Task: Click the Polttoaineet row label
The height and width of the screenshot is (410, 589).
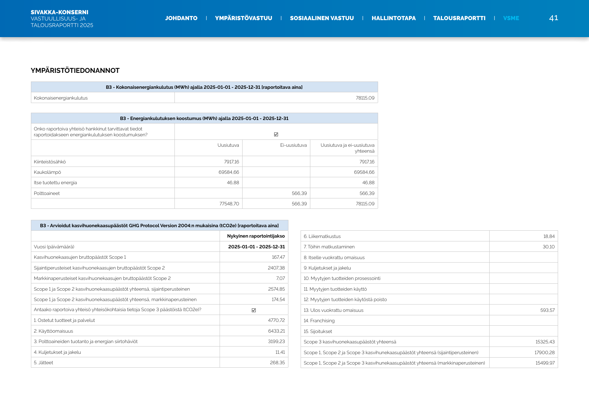Action: point(47,193)
